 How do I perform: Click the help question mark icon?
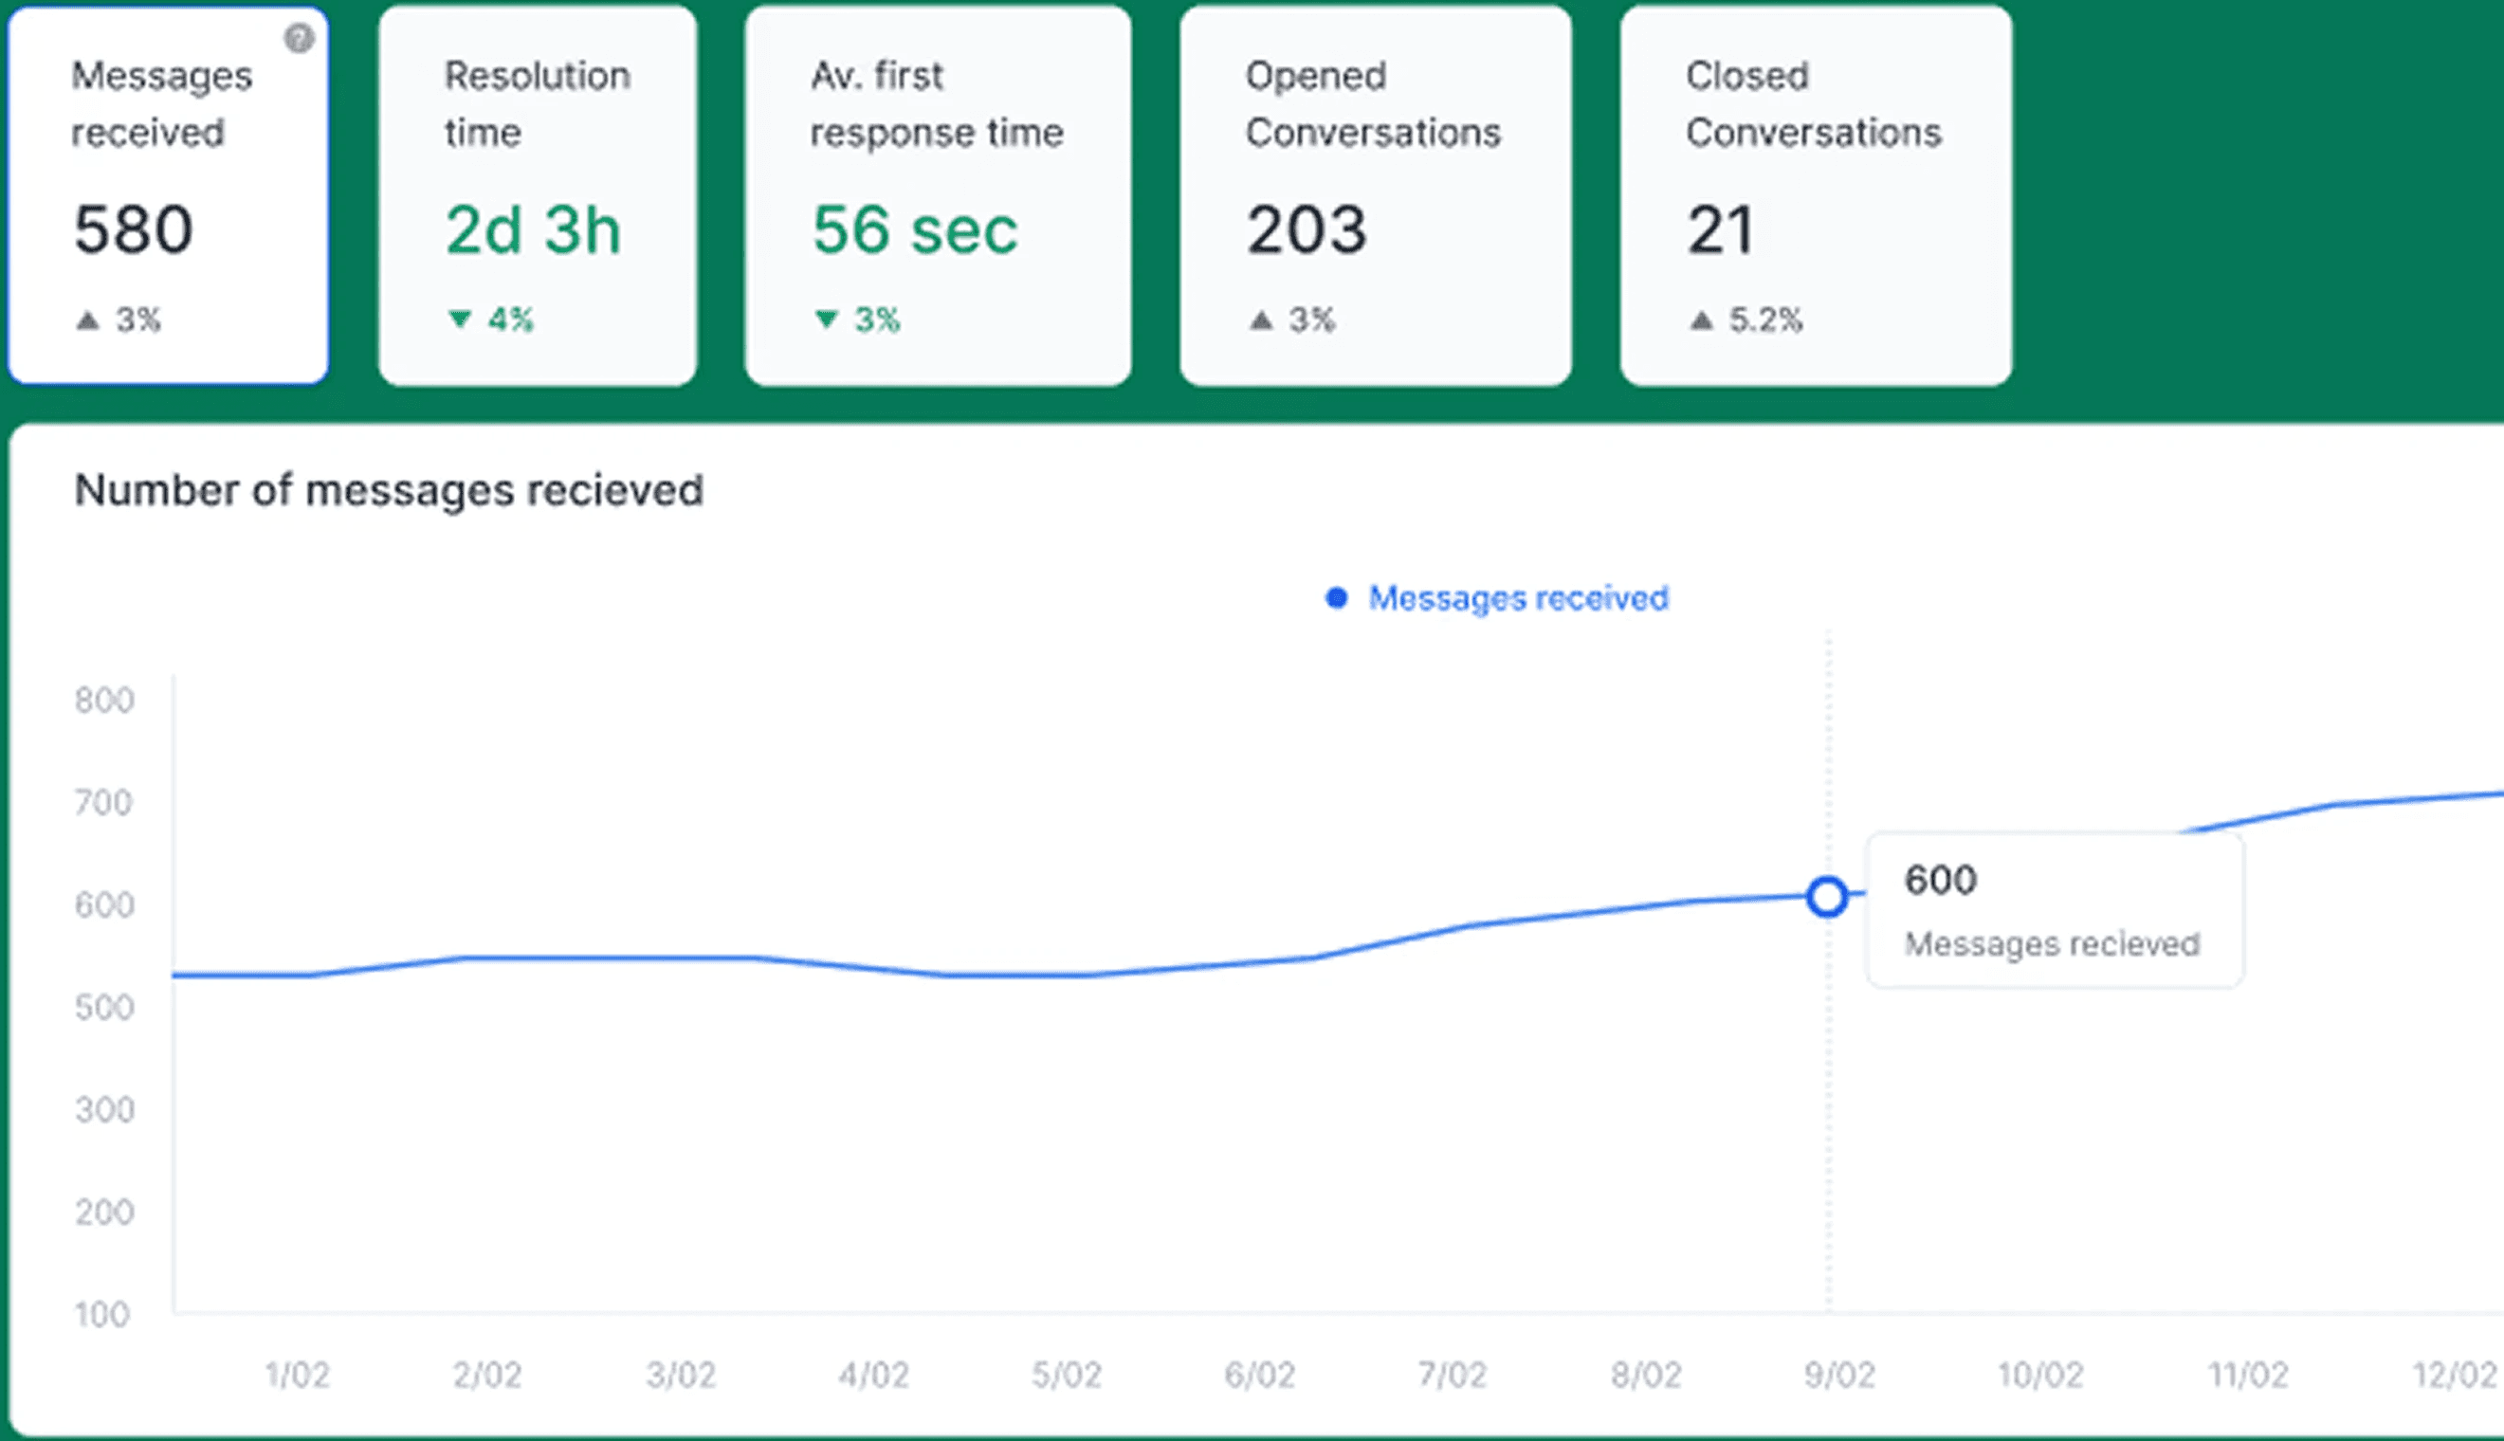coord(299,39)
